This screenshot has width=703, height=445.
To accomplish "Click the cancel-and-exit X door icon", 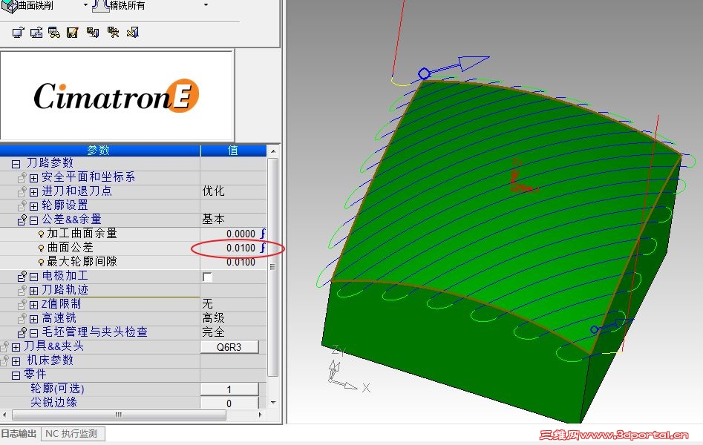I will pos(133,33).
